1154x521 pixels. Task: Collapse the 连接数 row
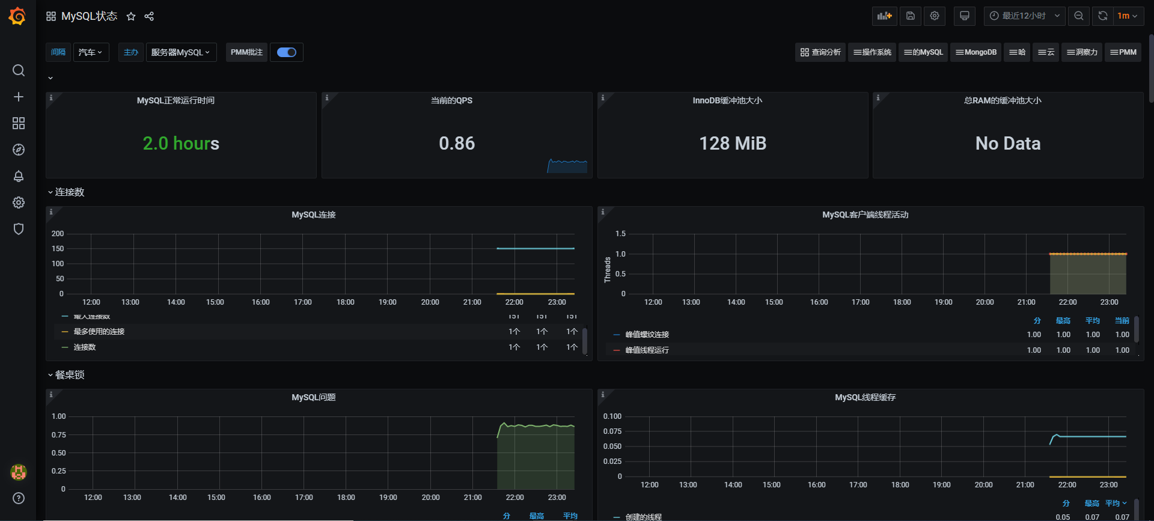click(x=66, y=192)
